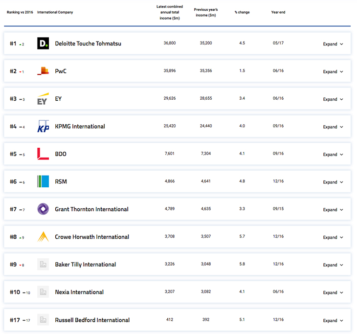Click KPMG's income value 25,420

point(170,126)
